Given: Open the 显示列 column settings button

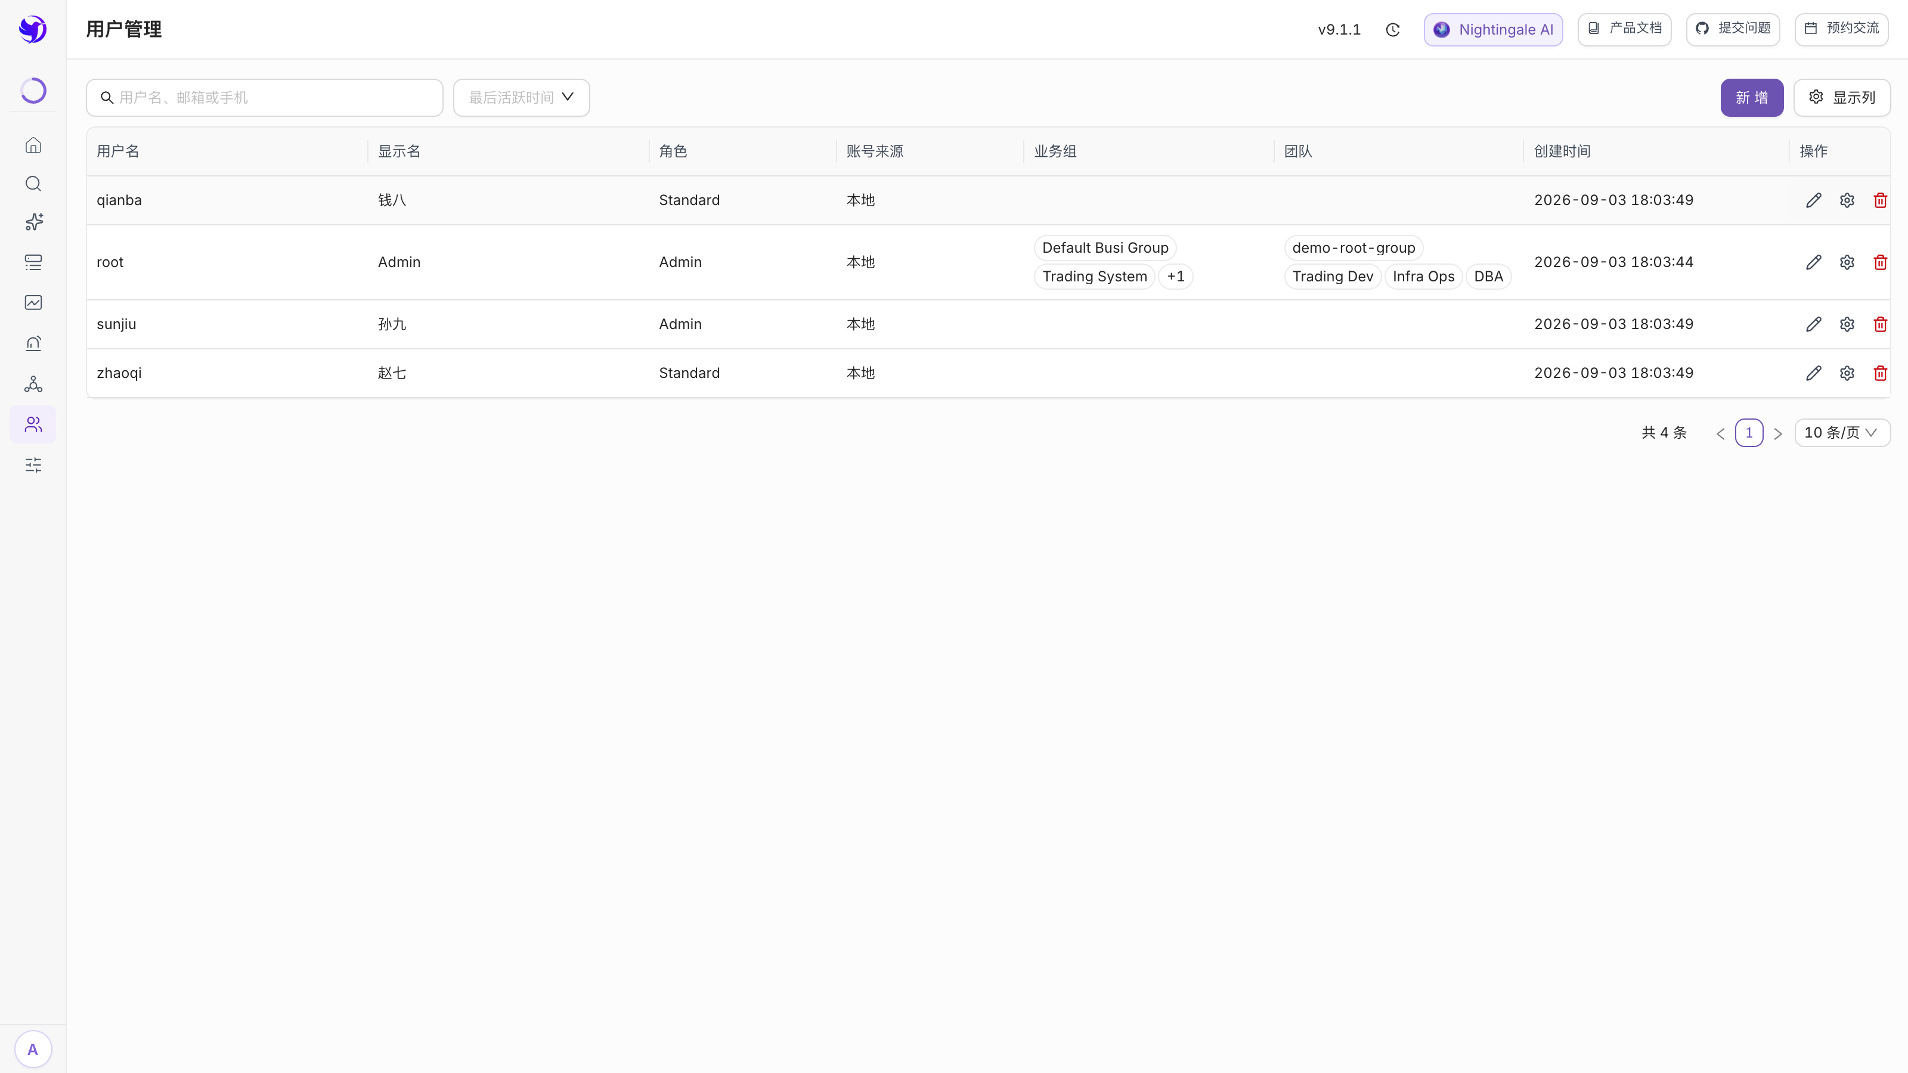Looking at the screenshot, I should pyautogui.click(x=1842, y=98).
